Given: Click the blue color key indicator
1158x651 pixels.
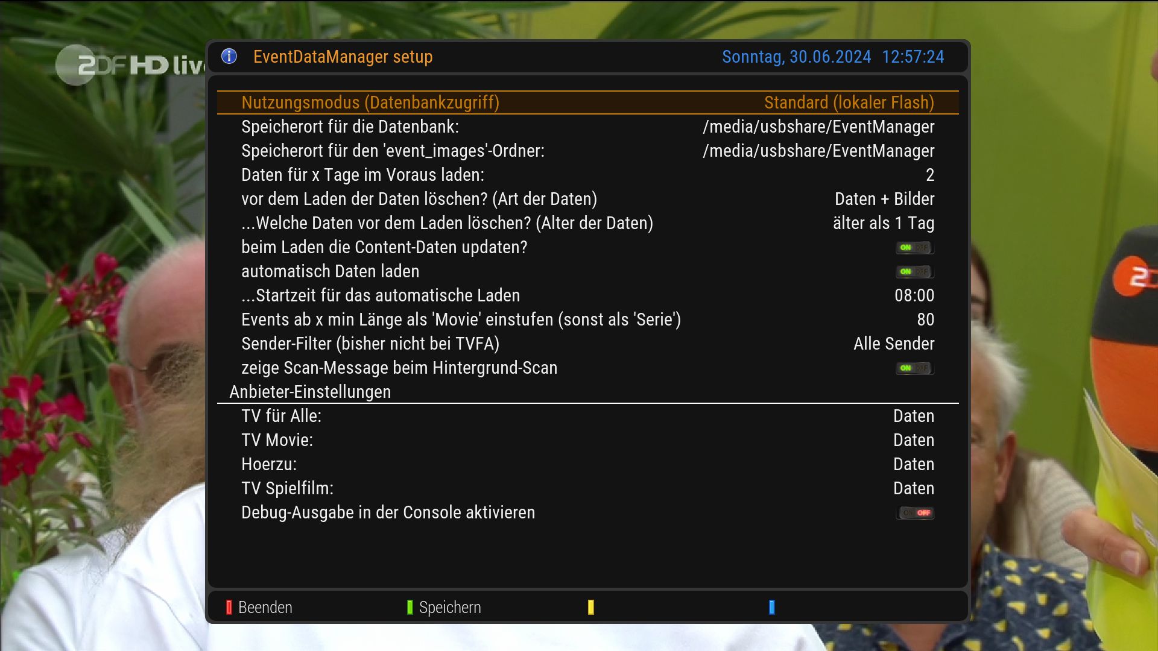Looking at the screenshot, I should pyautogui.click(x=771, y=607).
